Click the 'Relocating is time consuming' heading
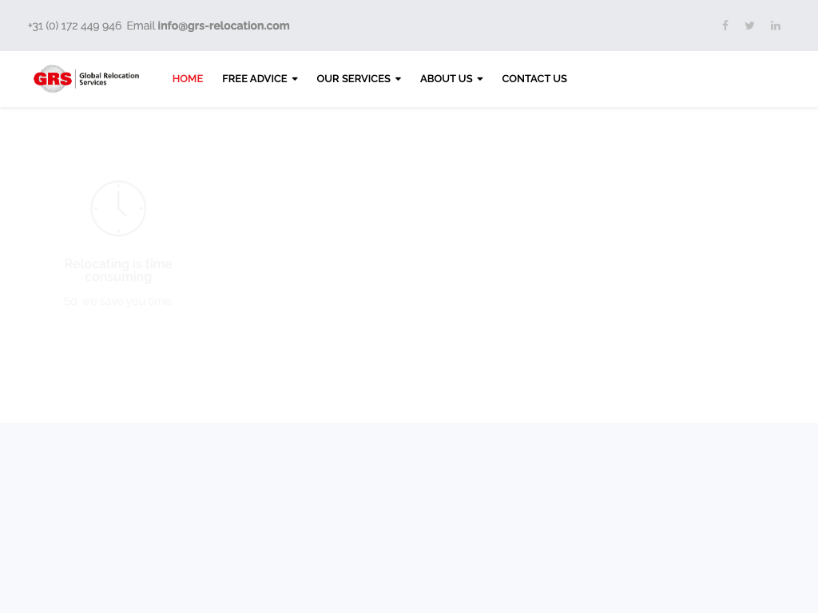The height and width of the screenshot is (613, 818). [x=118, y=270]
